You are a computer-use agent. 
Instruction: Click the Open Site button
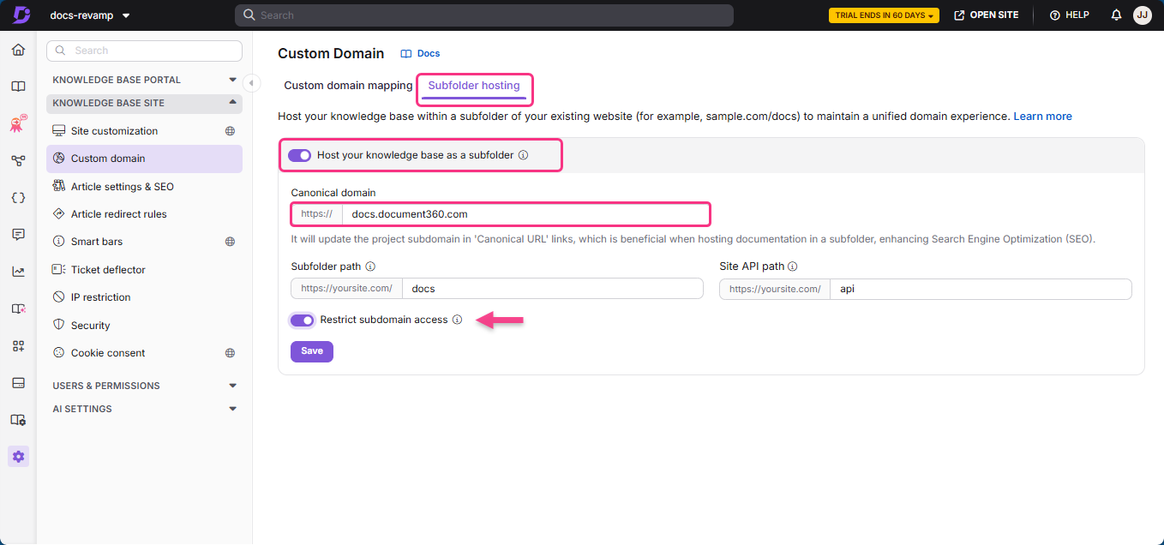[x=987, y=15]
